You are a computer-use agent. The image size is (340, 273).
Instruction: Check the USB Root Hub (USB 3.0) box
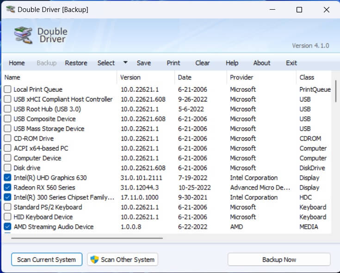click(x=7, y=109)
